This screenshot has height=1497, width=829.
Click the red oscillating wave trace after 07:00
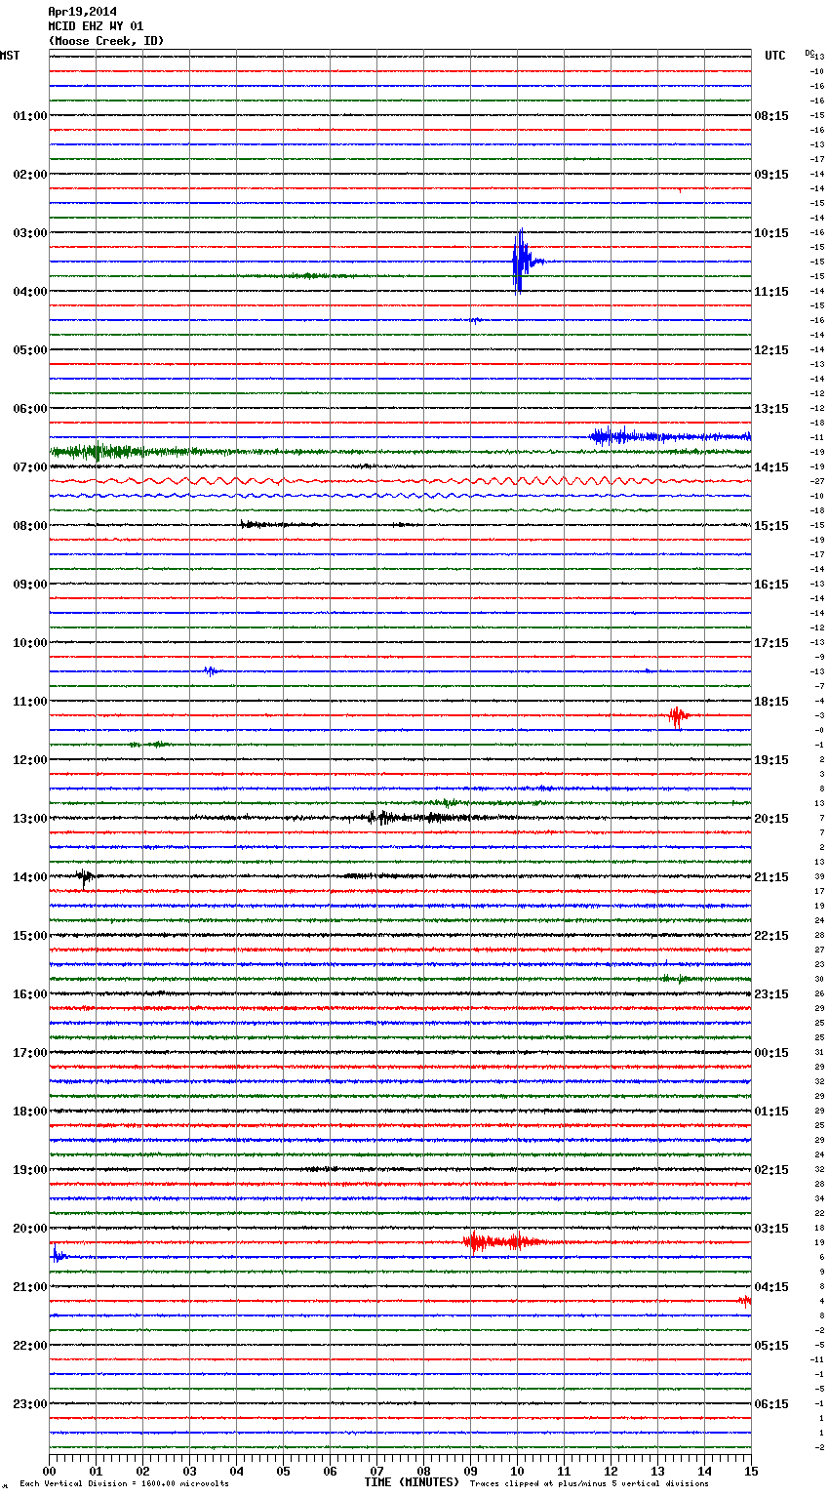click(x=400, y=481)
